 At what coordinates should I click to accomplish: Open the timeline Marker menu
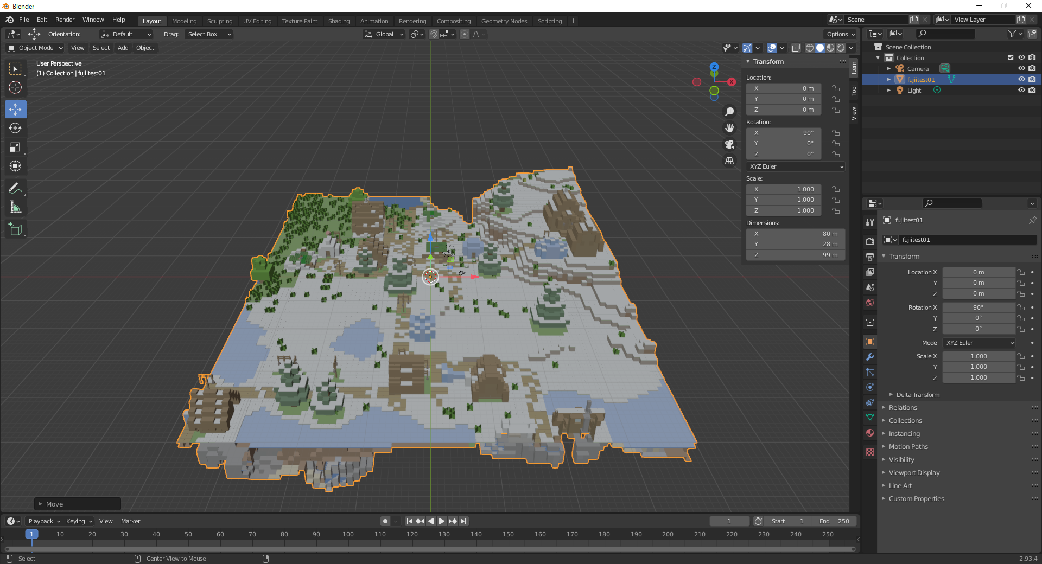coord(130,521)
